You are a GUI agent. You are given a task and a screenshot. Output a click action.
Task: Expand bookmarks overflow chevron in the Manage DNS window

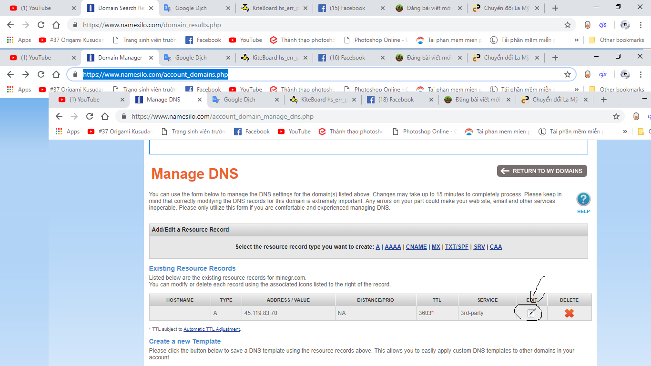point(625,132)
